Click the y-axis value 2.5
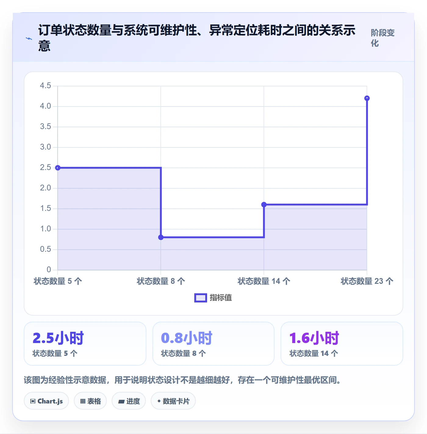The height and width of the screenshot is (434, 427). click(x=45, y=168)
